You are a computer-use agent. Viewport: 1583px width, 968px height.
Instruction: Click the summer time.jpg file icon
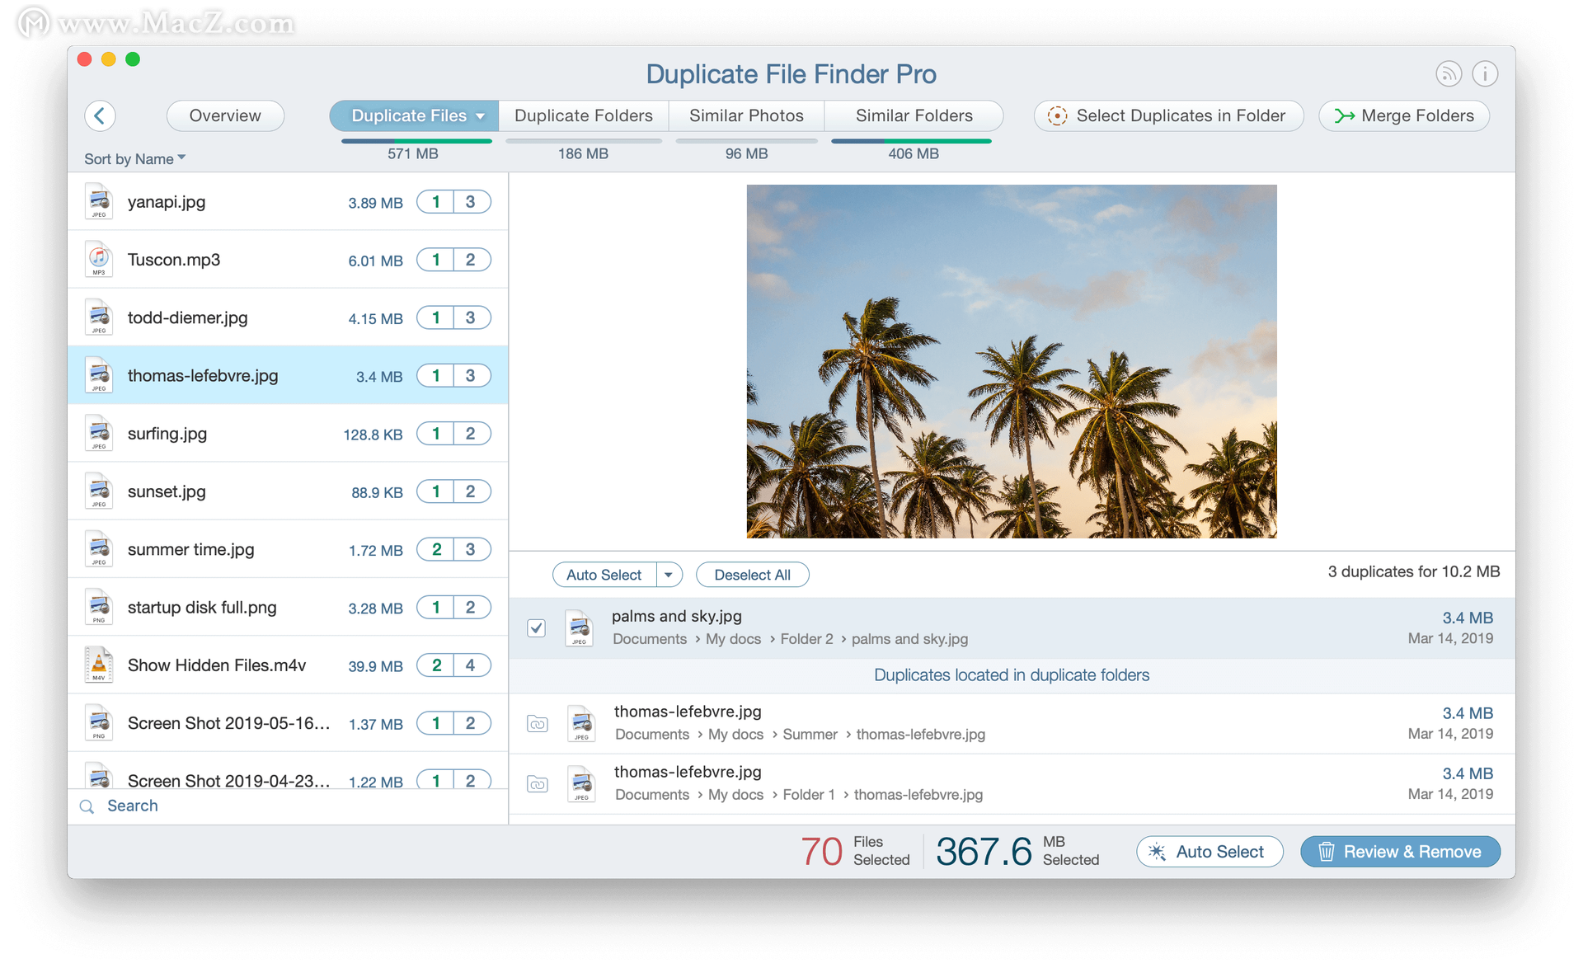(99, 549)
